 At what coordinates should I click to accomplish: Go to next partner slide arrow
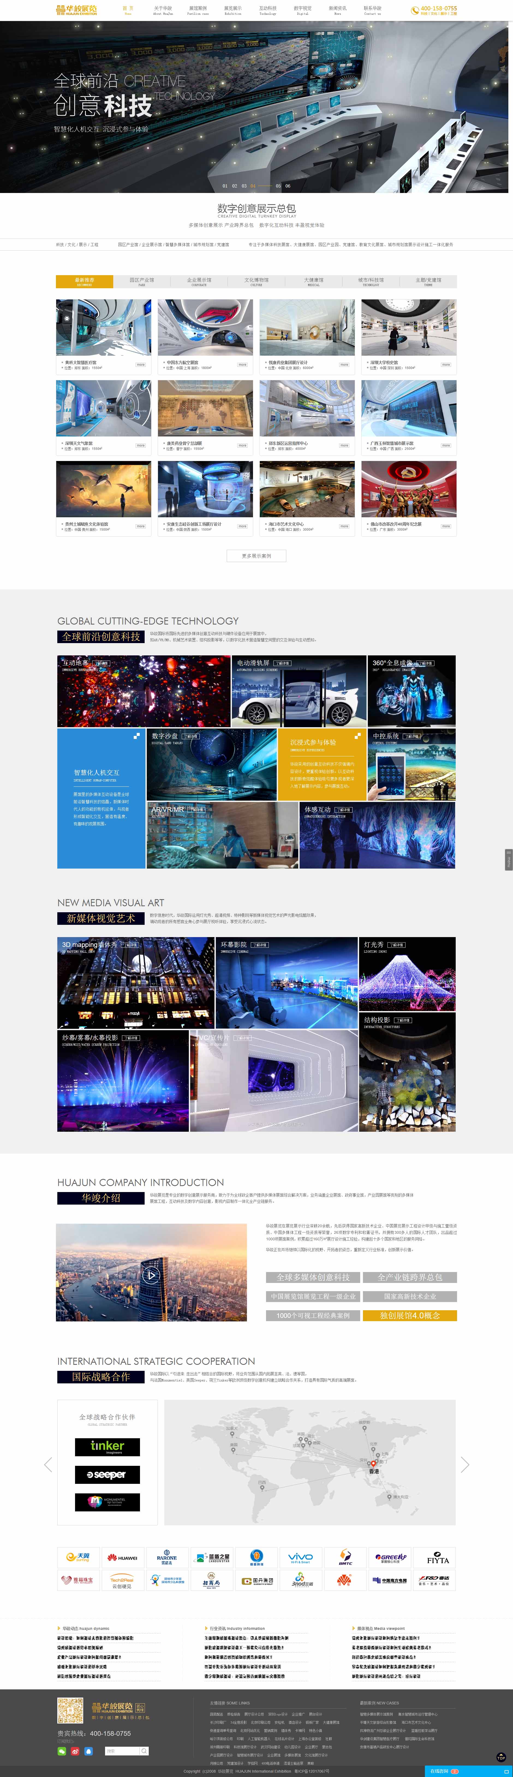click(x=465, y=1464)
